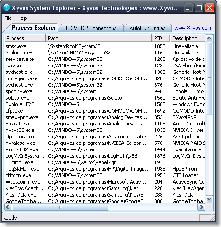This screenshot has width=221, height=227.
Task: Switch to the AutoRun Entries tab
Action: pyautogui.click(x=147, y=28)
